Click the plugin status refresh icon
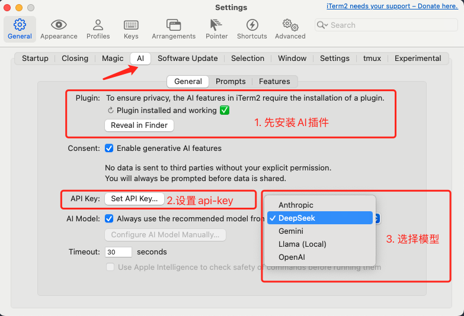464x316 pixels. (110, 110)
